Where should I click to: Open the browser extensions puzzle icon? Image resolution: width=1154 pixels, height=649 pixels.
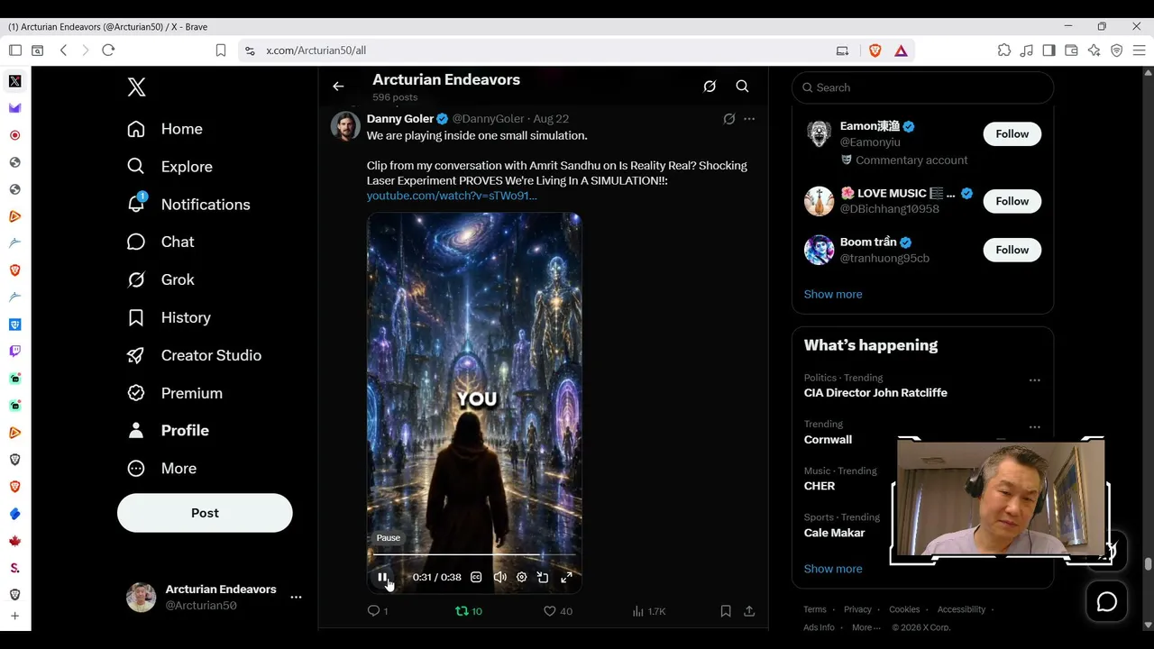pyautogui.click(x=1004, y=50)
